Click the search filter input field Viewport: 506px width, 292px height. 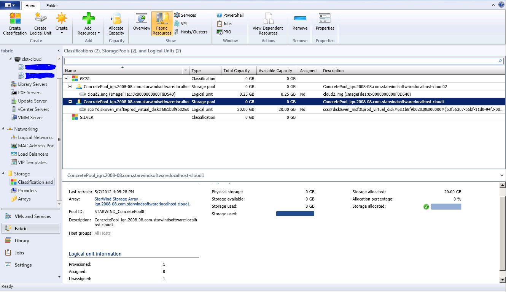pyautogui.click(x=281, y=61)
